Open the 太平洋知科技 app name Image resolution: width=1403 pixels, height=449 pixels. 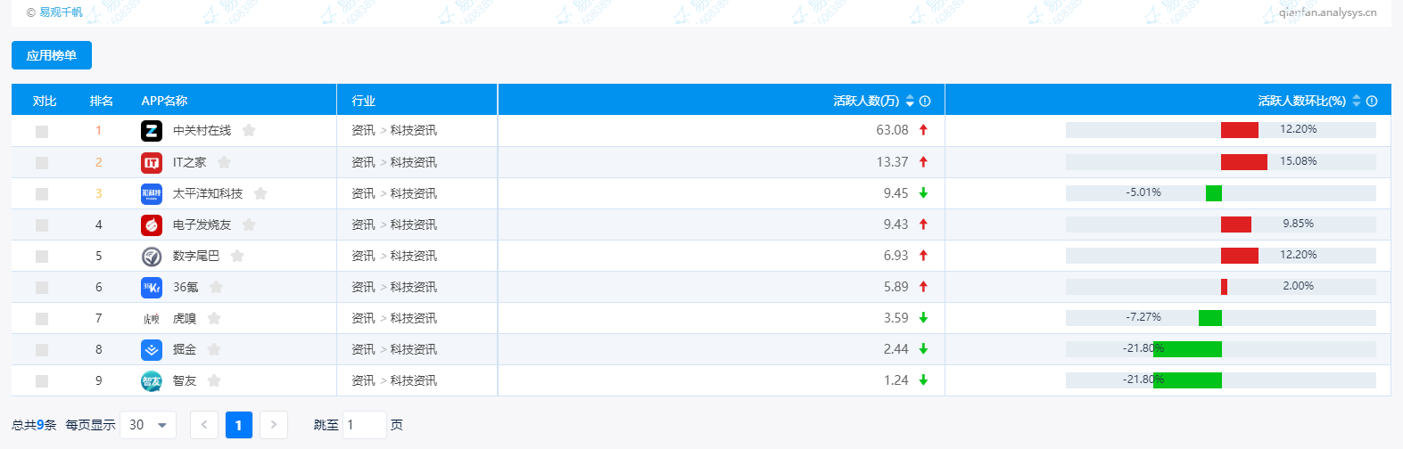pyautogui.click(x=208, y=193)
